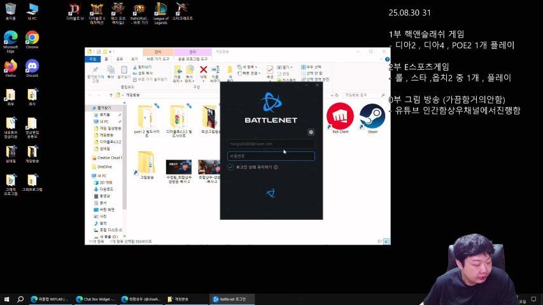Open the Steam shortcut in File Explorer
This screenshot has height=305, width=543.
point(372,119)
